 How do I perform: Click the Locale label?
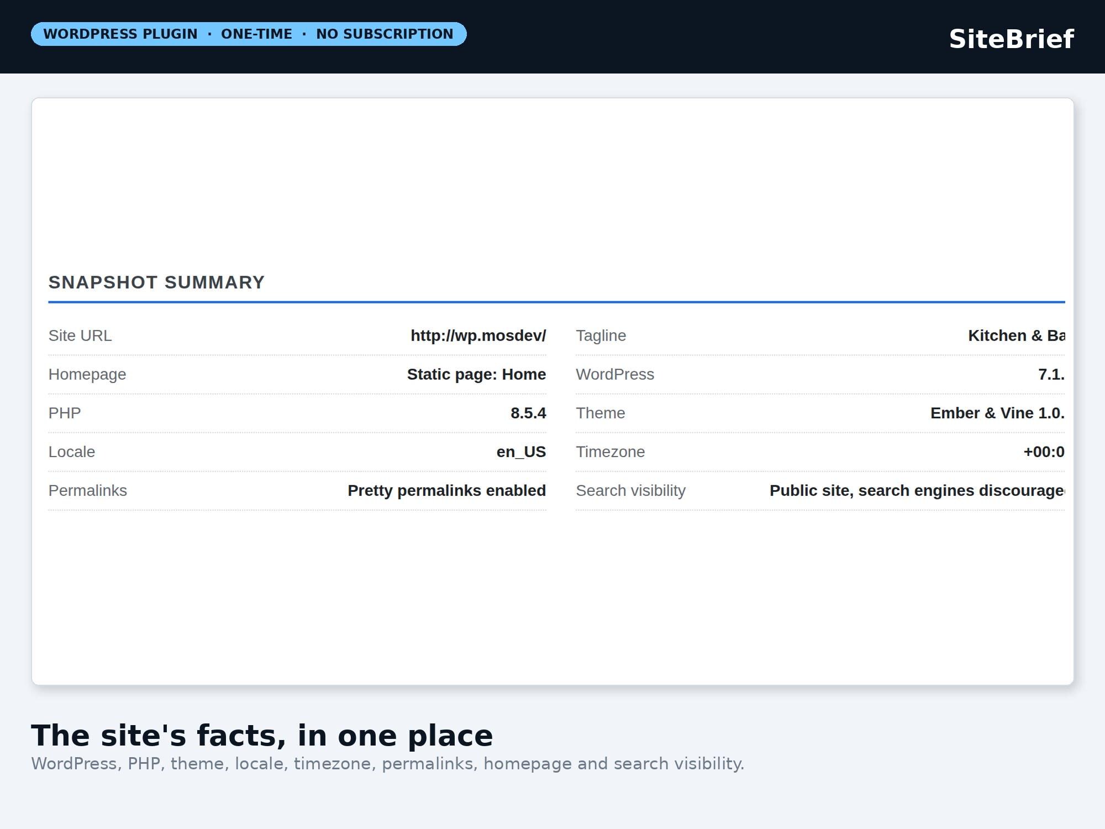[72, 452]
